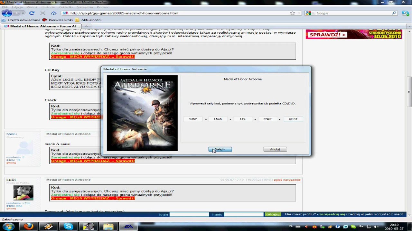Click LuDi's avatar image

23,193
